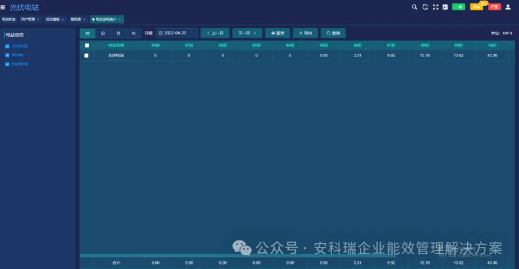Click the search magnifier icon in header
Viewport: 519px width, 269px height.
415,7
